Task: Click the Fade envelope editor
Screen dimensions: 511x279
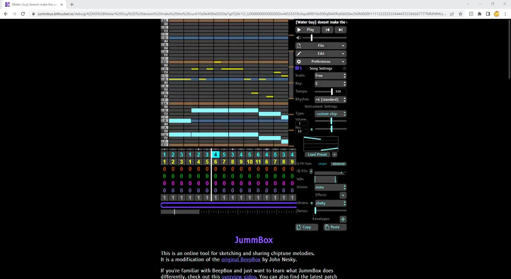Action: [326, 179]
